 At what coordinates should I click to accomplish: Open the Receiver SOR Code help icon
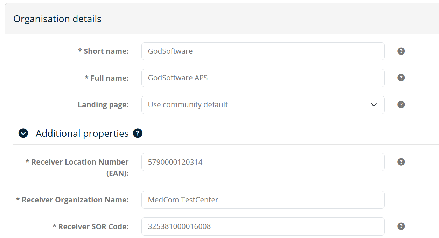click(x=401, y=226)
